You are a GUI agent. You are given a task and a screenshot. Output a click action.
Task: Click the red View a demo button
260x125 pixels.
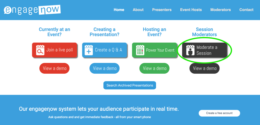click(54, 68)
